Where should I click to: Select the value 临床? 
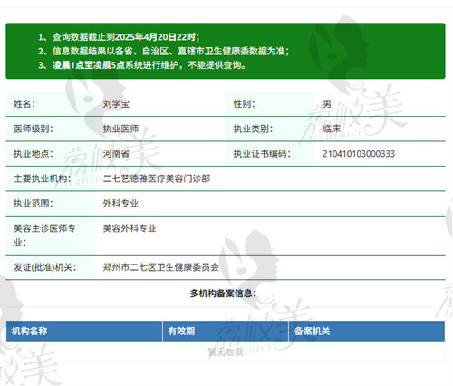pyautogui.click(x=332, y=129)
